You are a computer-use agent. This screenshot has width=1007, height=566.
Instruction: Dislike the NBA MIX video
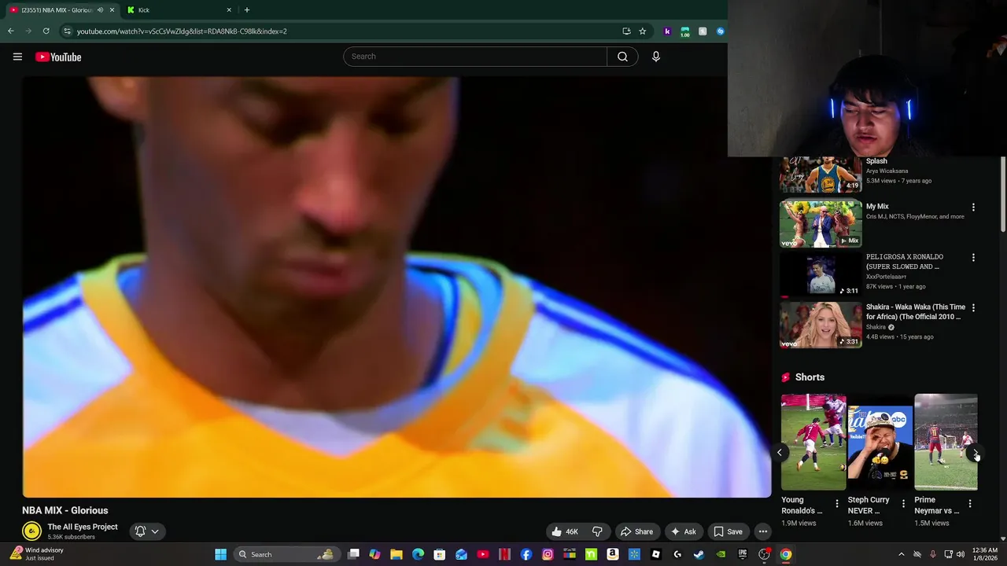click(597, 531)
